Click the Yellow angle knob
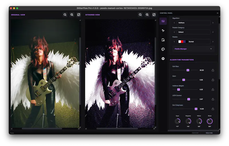229x146 pixels. (x=199, y=121)
